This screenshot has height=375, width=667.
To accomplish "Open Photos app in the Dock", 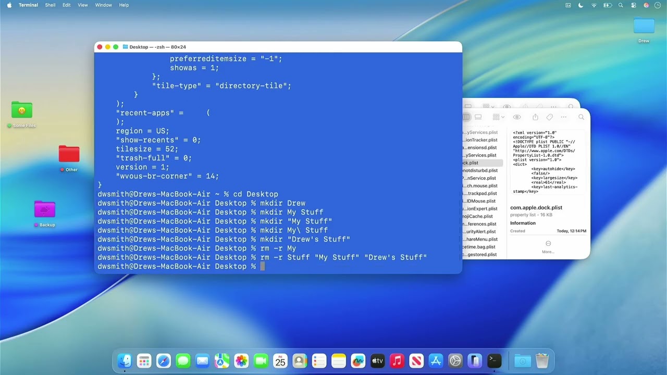I will (241, 360).
